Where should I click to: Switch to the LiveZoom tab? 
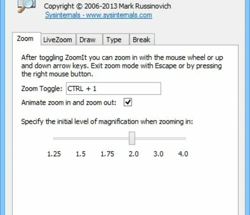[x=57, y=40]
